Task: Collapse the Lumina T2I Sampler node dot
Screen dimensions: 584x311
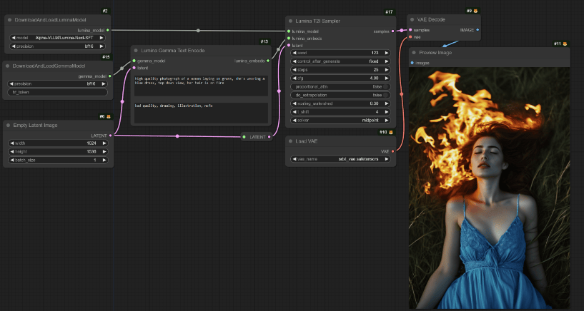Action: (x=290, y=21)
